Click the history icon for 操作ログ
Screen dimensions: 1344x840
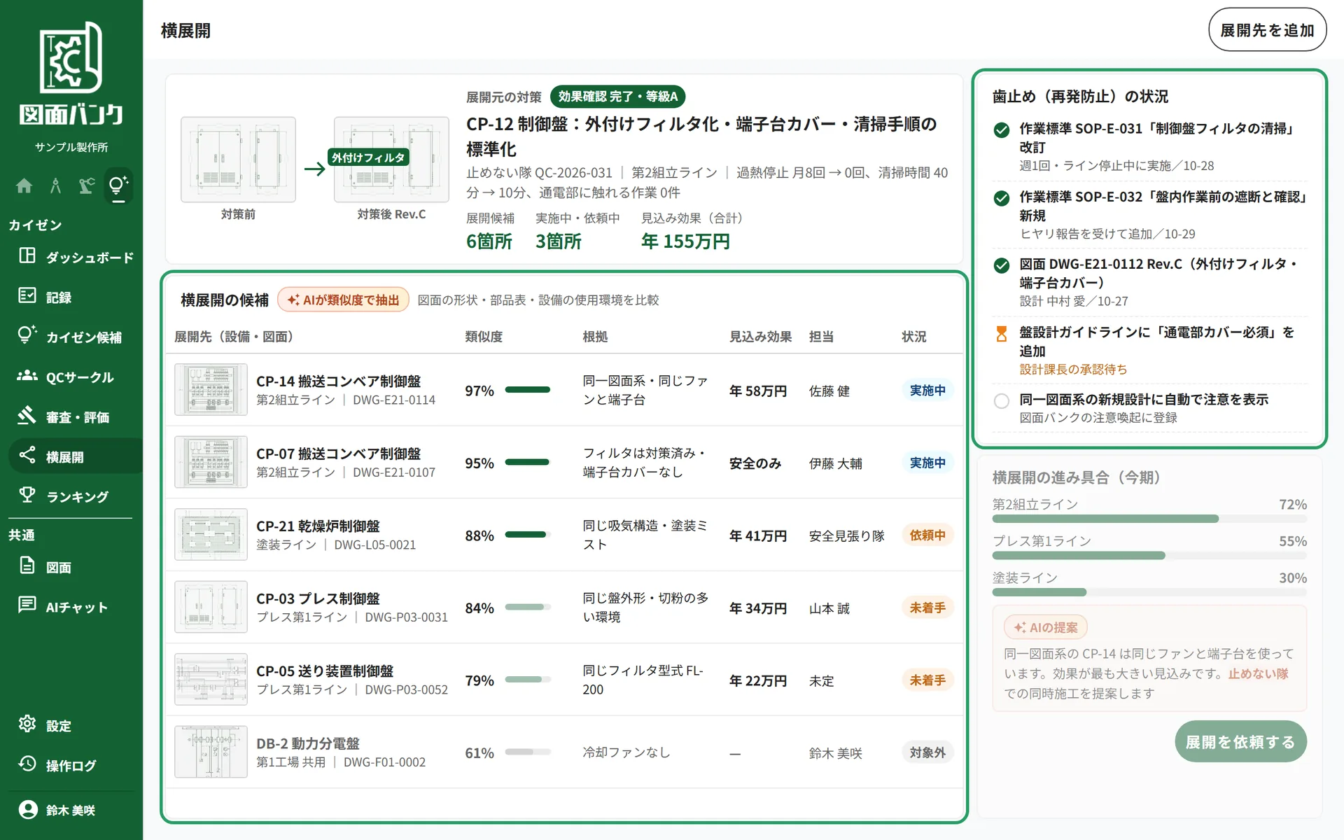pos(27,764)
